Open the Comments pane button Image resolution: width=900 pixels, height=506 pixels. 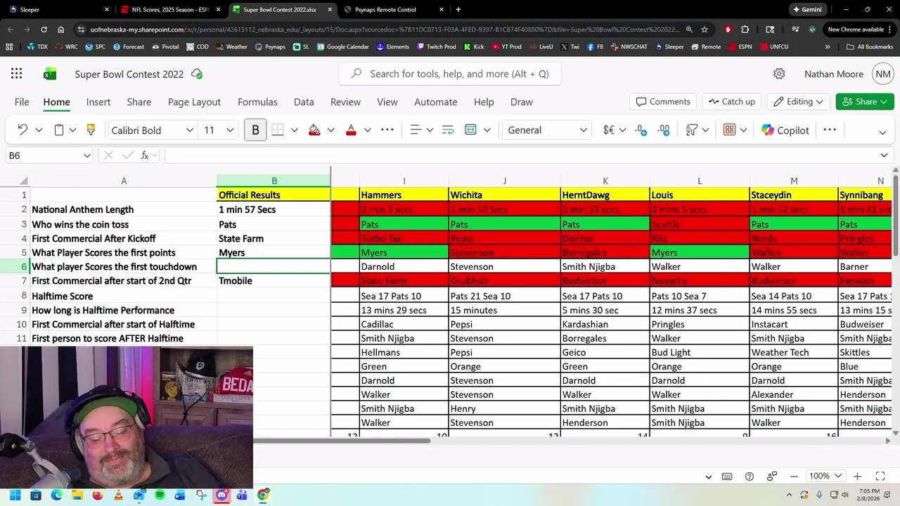(663, 102)
